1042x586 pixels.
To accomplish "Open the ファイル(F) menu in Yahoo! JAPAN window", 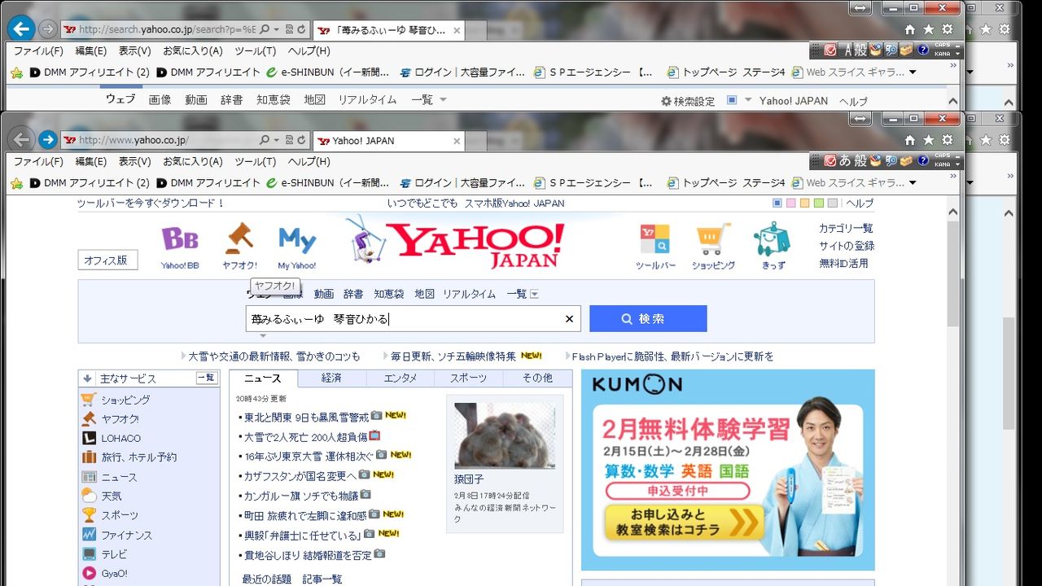I will [x=38, y=162].
